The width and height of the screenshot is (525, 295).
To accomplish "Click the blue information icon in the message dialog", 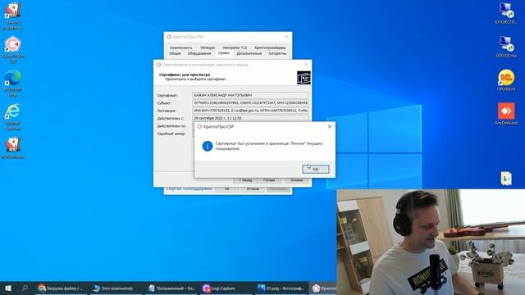I will (x=208, y=146).
